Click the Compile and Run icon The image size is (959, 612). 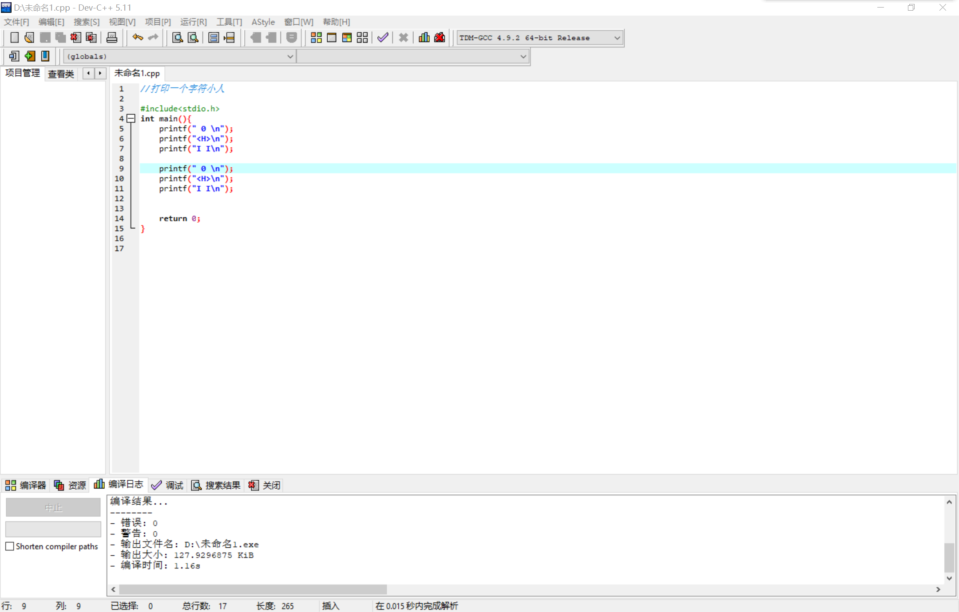(x=347, y=38)
